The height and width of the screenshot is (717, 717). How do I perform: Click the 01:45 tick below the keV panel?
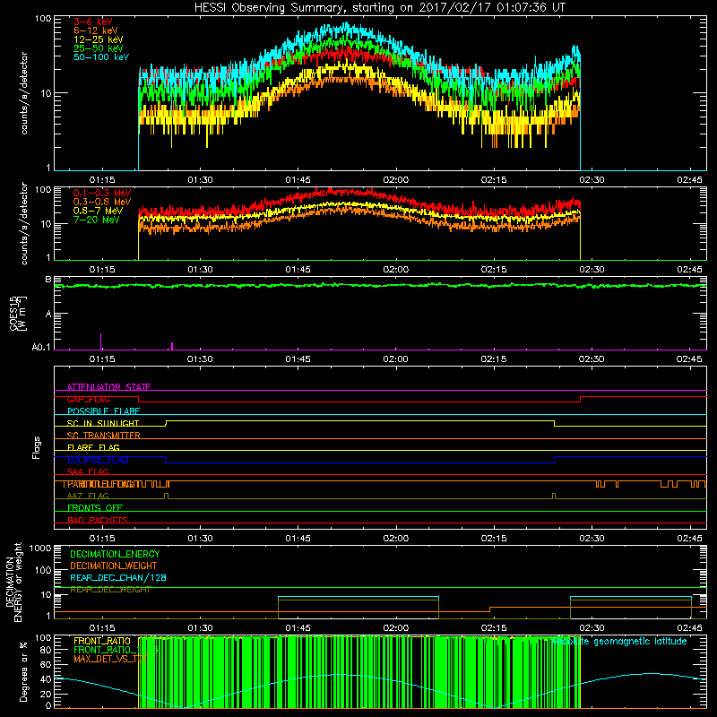click(x=298, y=180)
